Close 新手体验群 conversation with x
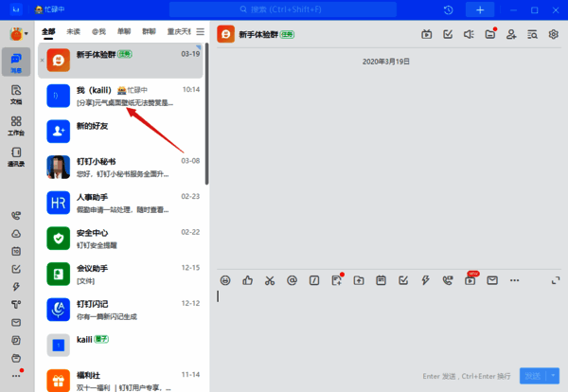Screen dimensions: 568x392 pyautogui.click(x=42, y=61)
